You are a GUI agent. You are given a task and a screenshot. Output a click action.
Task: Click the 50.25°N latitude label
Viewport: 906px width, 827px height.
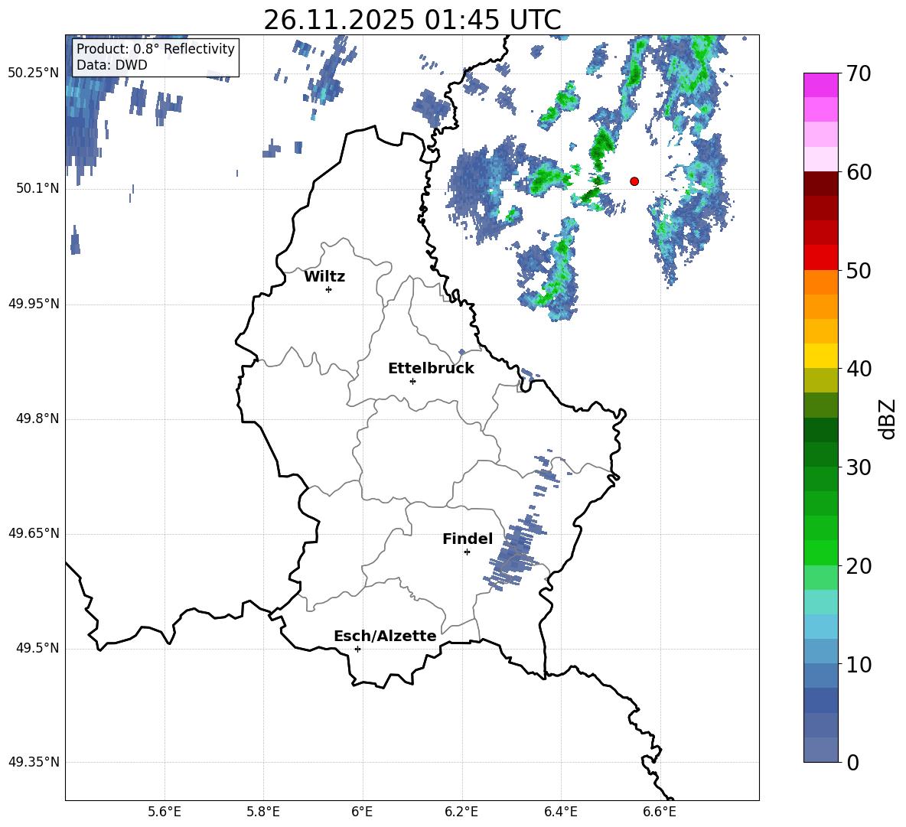pos(34,73)
